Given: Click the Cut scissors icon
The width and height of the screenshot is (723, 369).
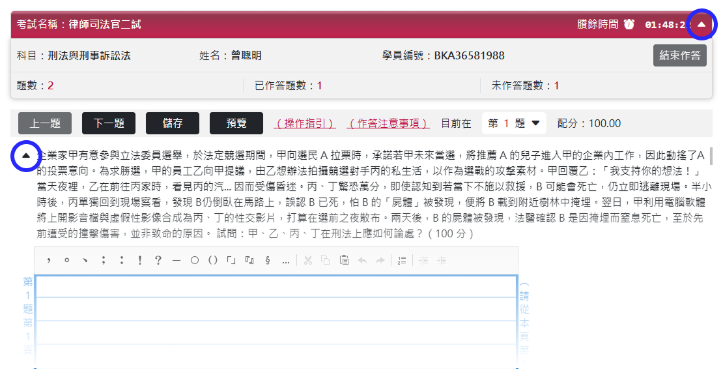Looking at the screenshot, I should pyautogui.click(x=308, y=261).
